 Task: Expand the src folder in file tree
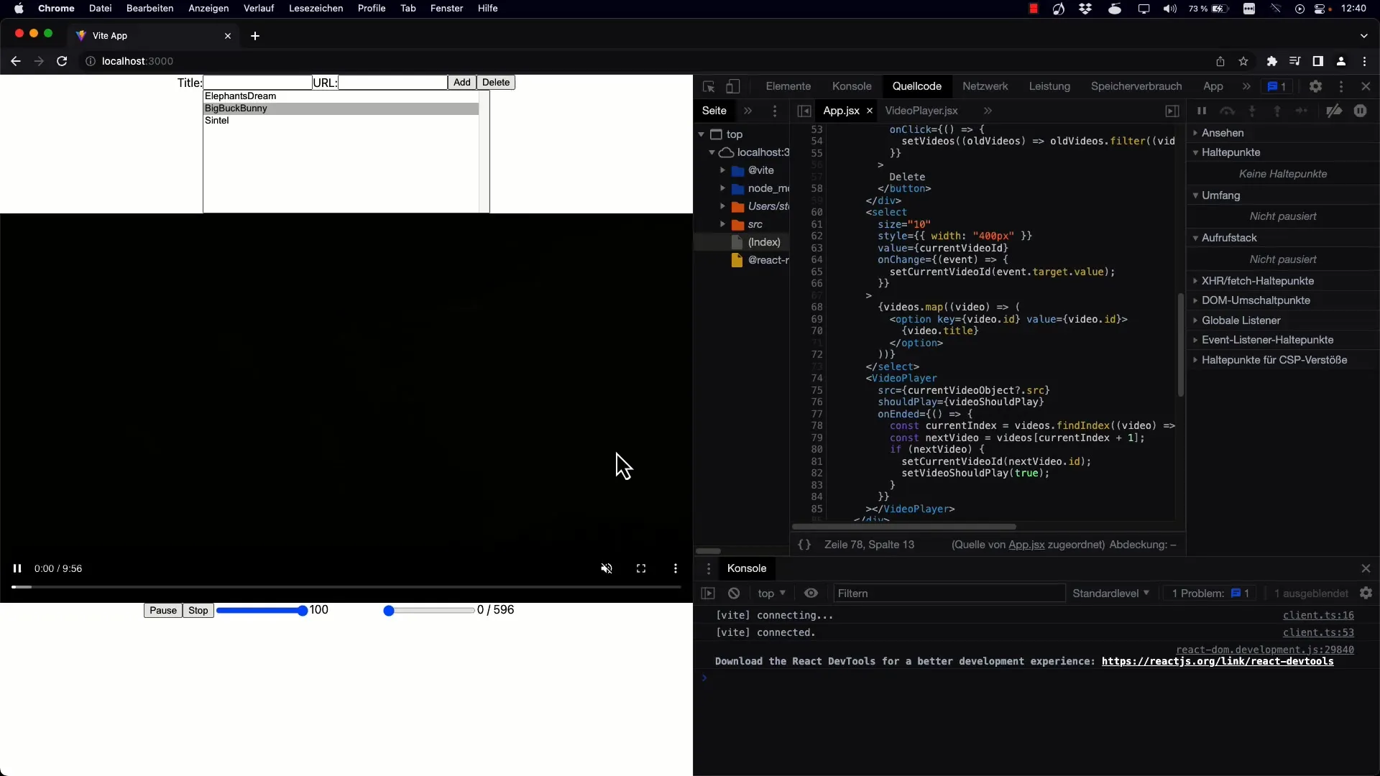click(x=724, y=225)
